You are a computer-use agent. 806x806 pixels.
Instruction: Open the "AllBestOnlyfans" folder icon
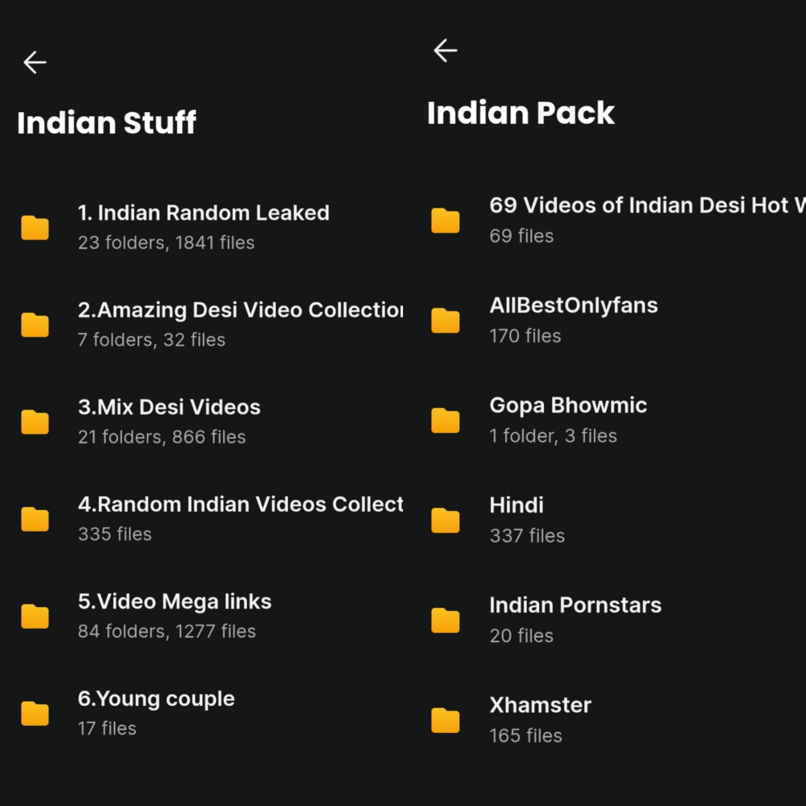coord(445,321)
